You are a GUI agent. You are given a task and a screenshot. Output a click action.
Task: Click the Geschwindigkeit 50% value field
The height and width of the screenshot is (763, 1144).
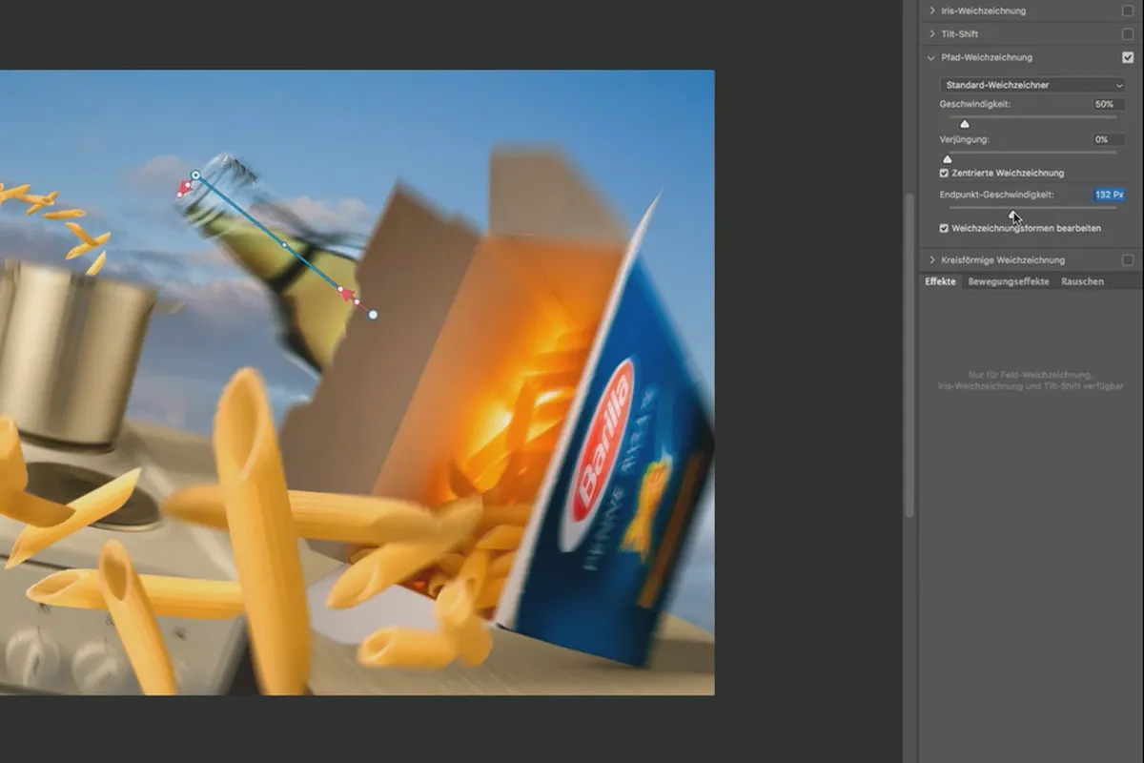coord(1109,104)
